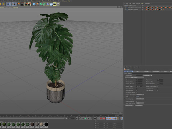Click the green Subdivision Surface generator icon
This screenshot has width=172, height=129.
(x=41, y=4)
